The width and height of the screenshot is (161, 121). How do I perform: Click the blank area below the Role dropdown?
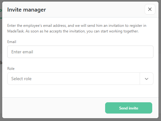[x=80, y=91]
